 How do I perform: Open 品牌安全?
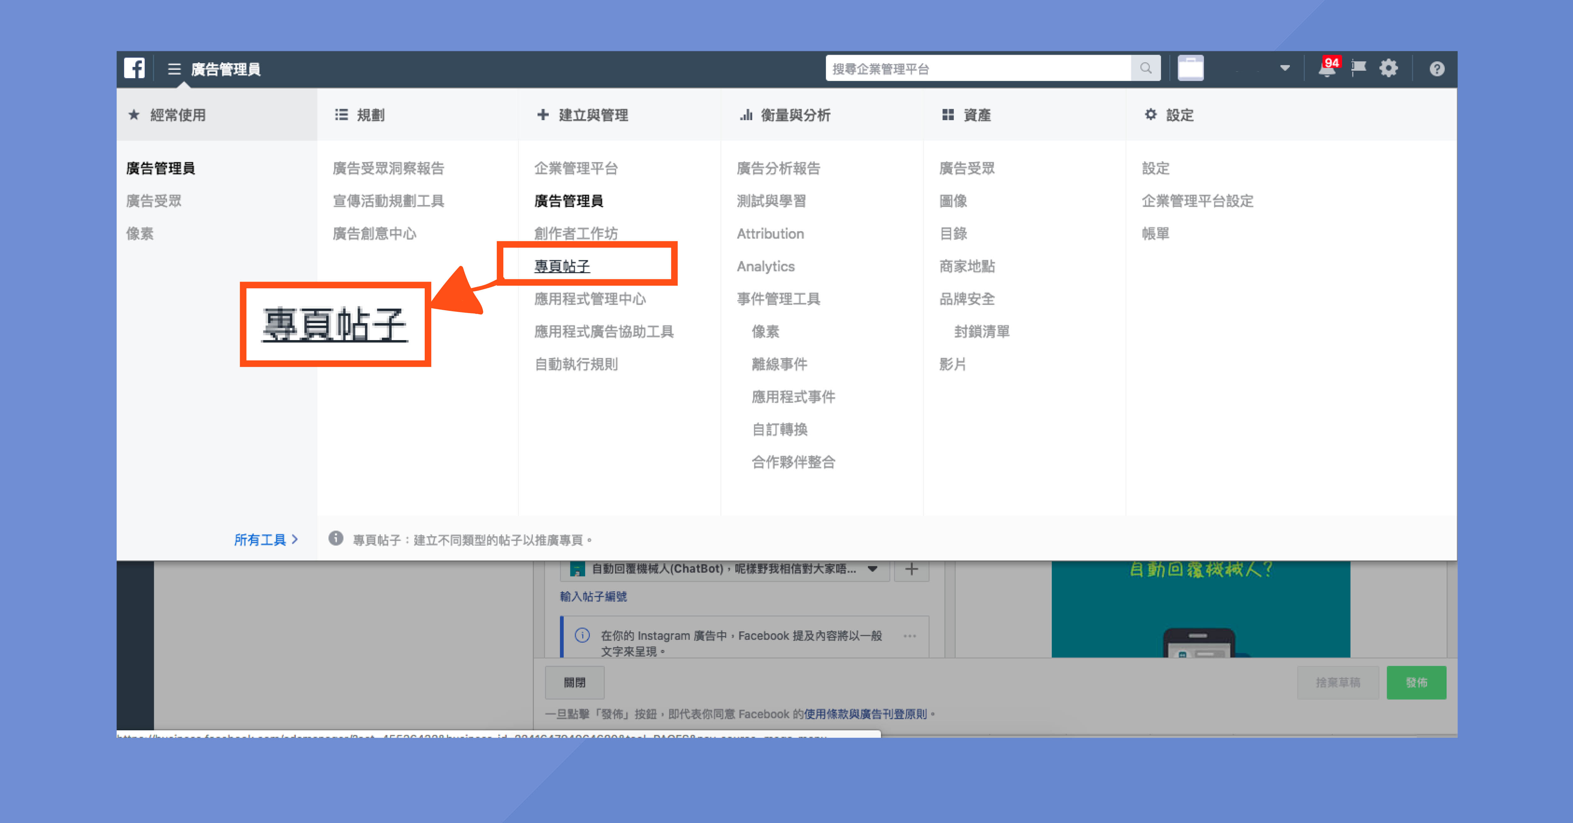967,299
